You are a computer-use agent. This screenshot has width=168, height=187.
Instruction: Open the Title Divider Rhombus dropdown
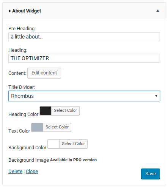tap(84, 96)
